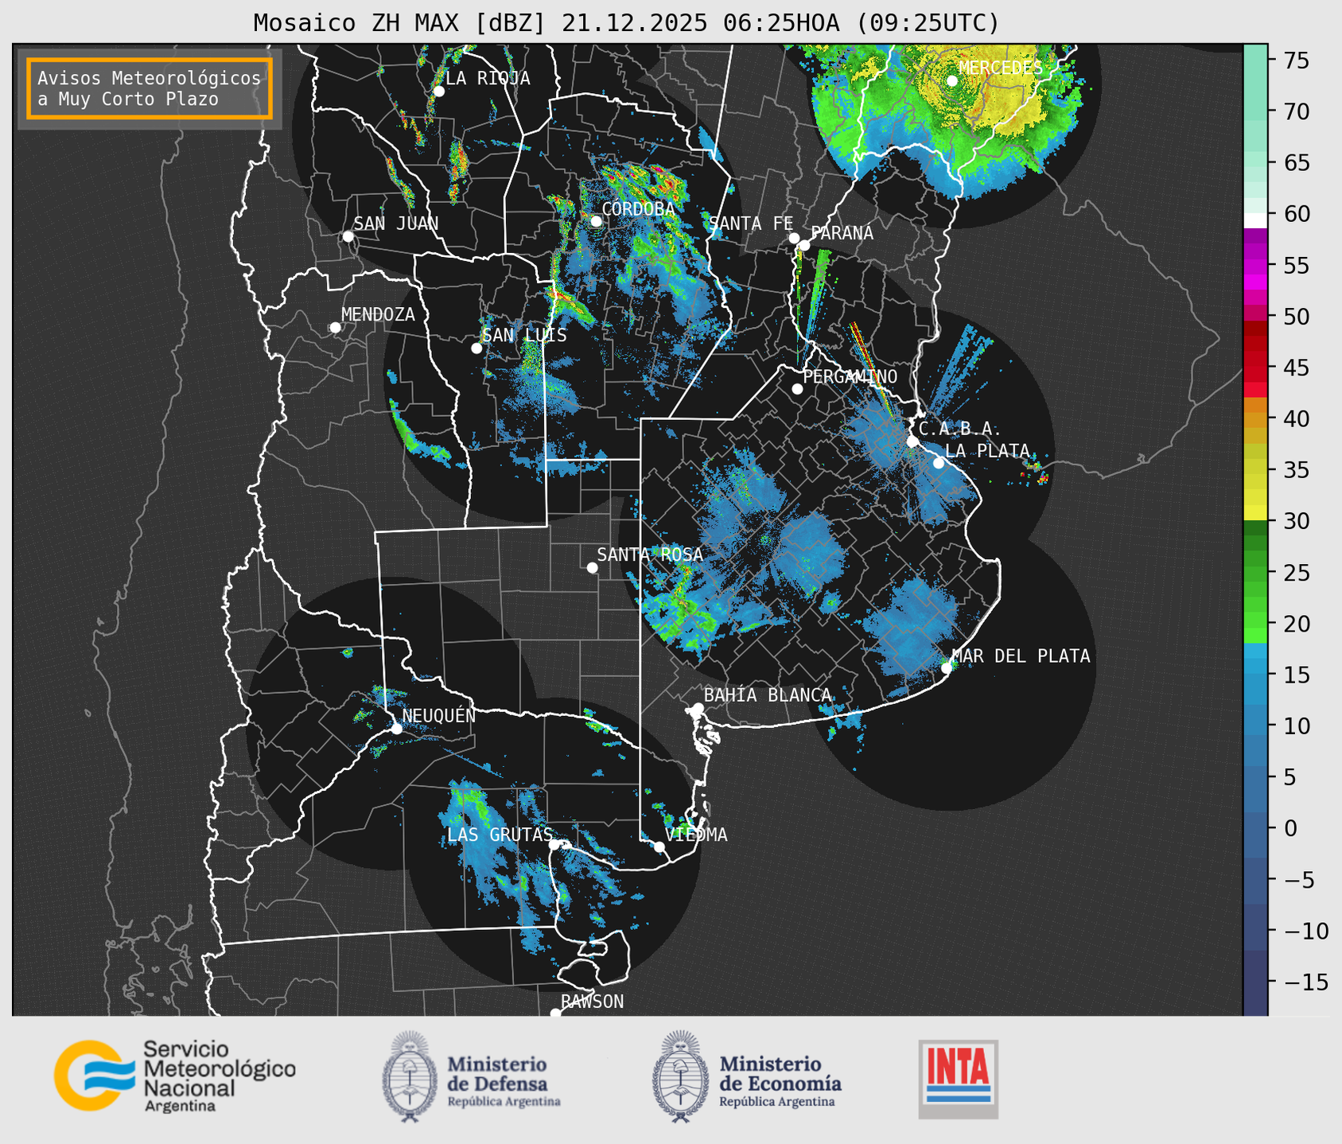Click the LAS GRUTAS city marker dot
The height and width of the screenshot is (1144, 1342).
(554, 845)
